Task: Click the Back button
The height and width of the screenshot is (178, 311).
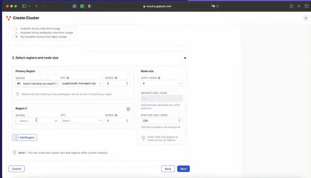Action: [168, 169]
